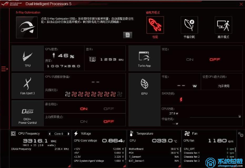Click the 5-Way Optimization heading
The height and width of the screenshot is (168, 245).
point(28,12)
